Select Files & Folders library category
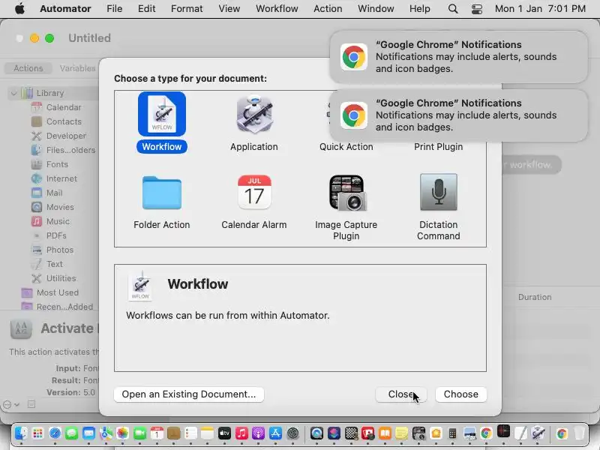This screenshot has height=450, width=600. (x=70, y=150)
